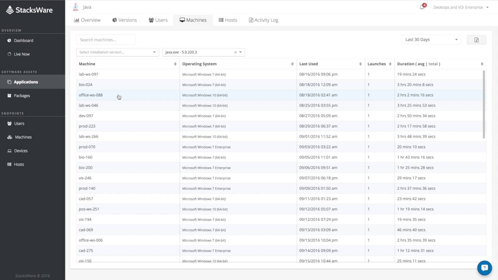The width and height of the screenshot is (498, 280).
Task: Sort by Operating System column
Action: click(x=238, y=64)
